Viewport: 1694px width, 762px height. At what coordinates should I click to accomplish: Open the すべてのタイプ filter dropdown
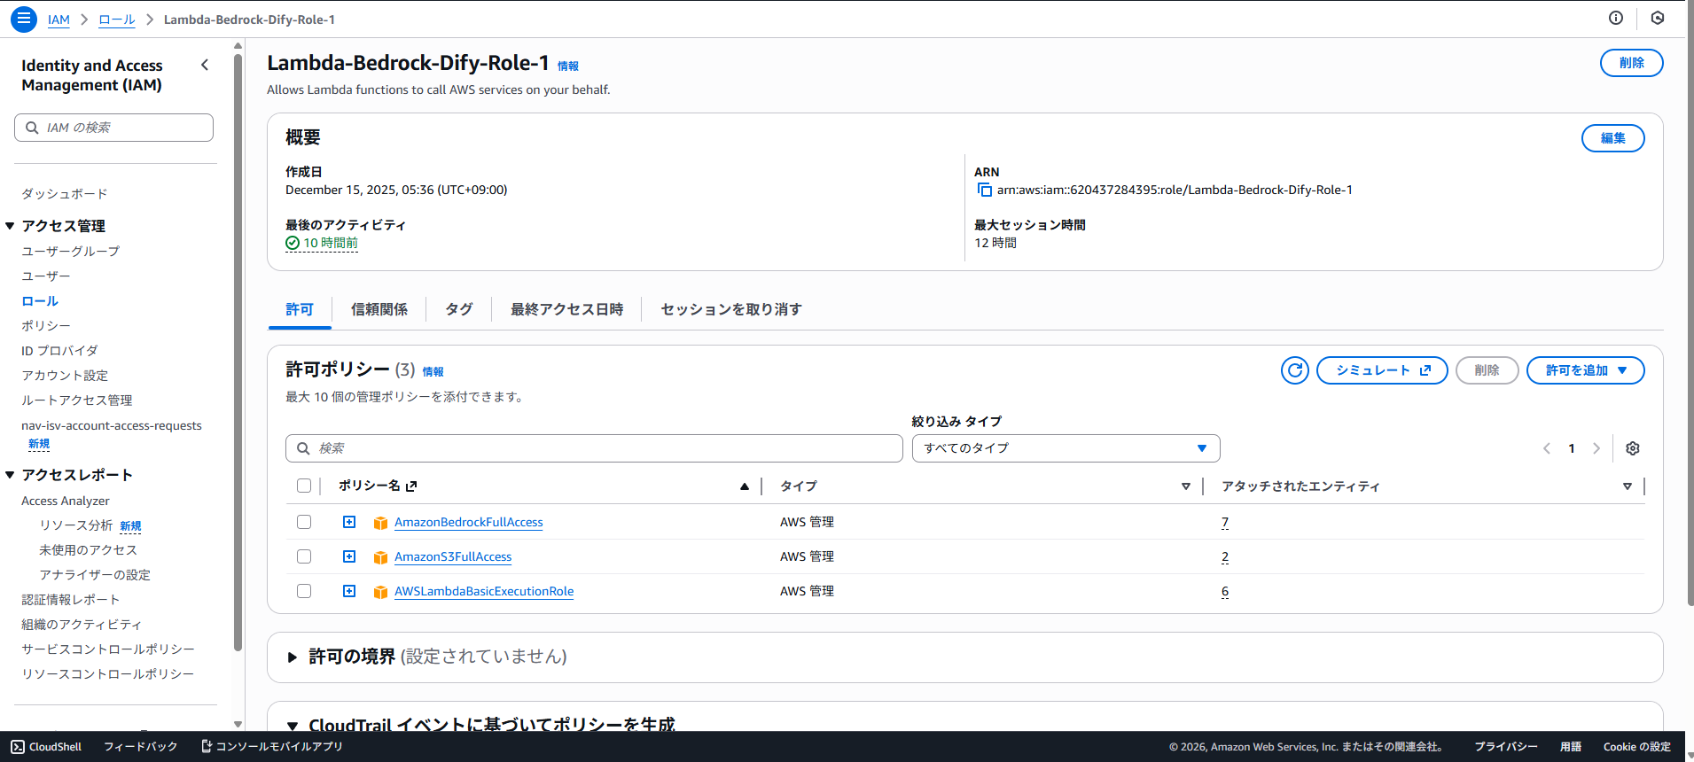click(1065, 448)
